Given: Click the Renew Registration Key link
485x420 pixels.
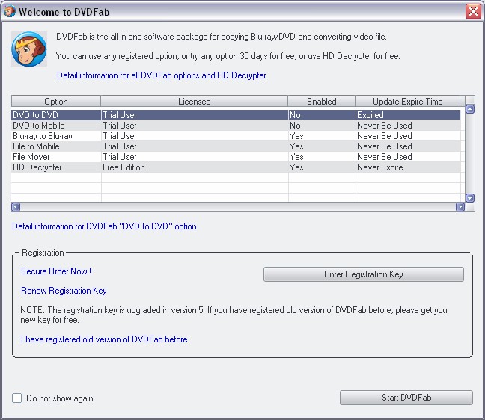Looking at the screenshot, I should [64, 291].
